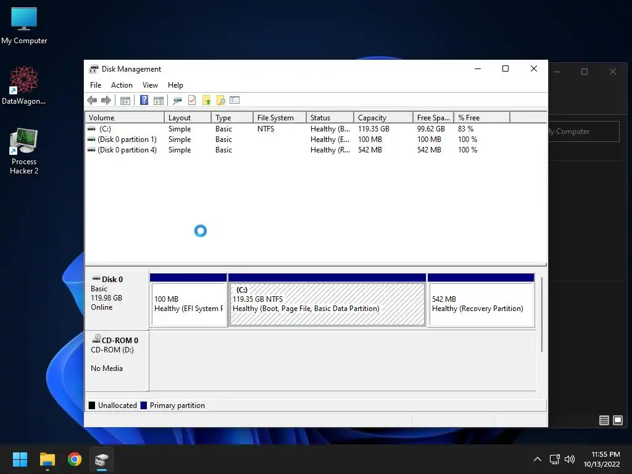Image resolution: width=632 pixels, height=474 pixels.
Task: Sort by the Free Space column header
Action: coord(433,118)
